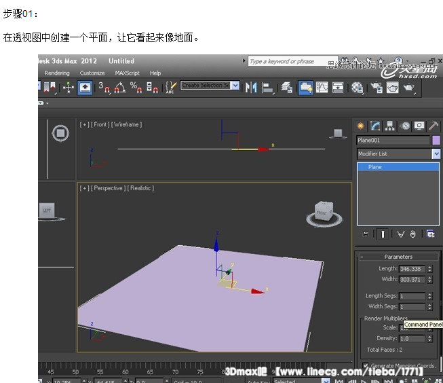
Task: Toggle Keyboard Shortcut Override button
Action: 85,88
